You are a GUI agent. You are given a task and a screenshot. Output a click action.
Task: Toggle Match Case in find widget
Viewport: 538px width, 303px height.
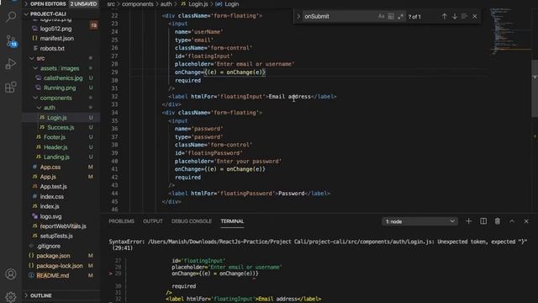click(x=381, y=17)
